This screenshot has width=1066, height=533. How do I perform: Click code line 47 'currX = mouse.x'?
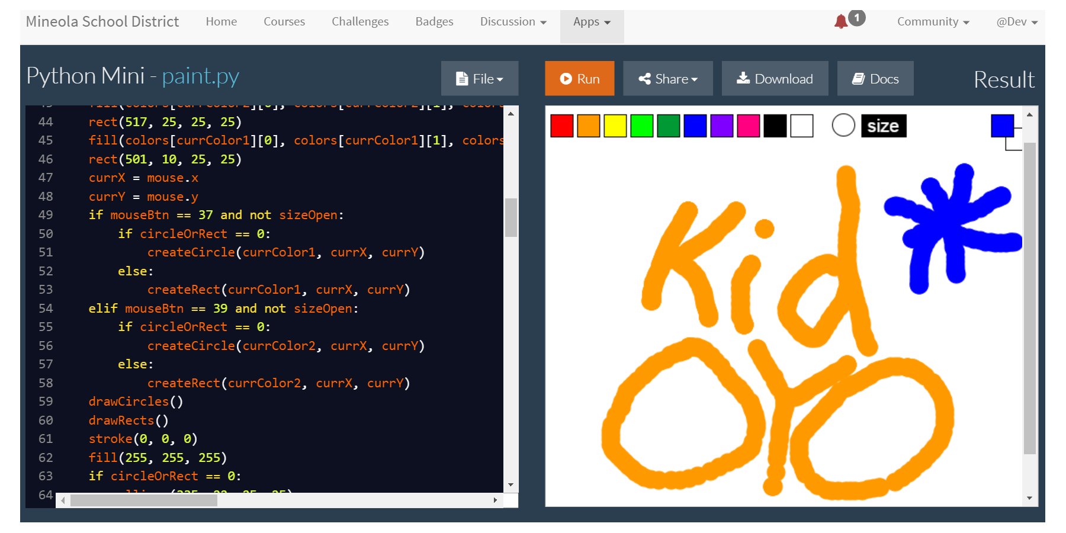pos(143,178)
